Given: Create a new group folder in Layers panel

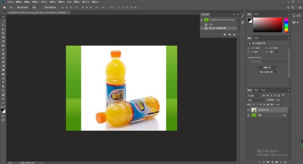Looking at the screenshot, I should (x=276, y=162).
